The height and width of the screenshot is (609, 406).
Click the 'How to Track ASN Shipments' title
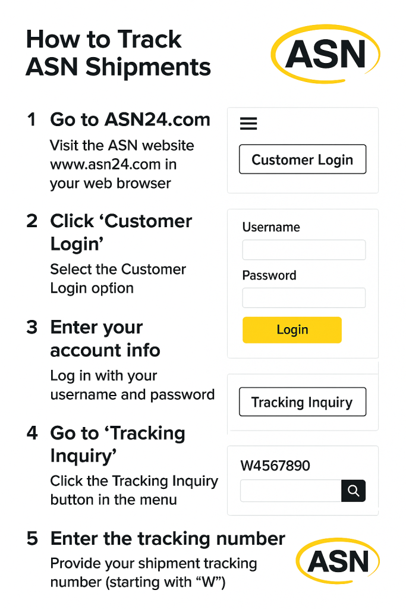pyautogui.click(x=118, y=54)
